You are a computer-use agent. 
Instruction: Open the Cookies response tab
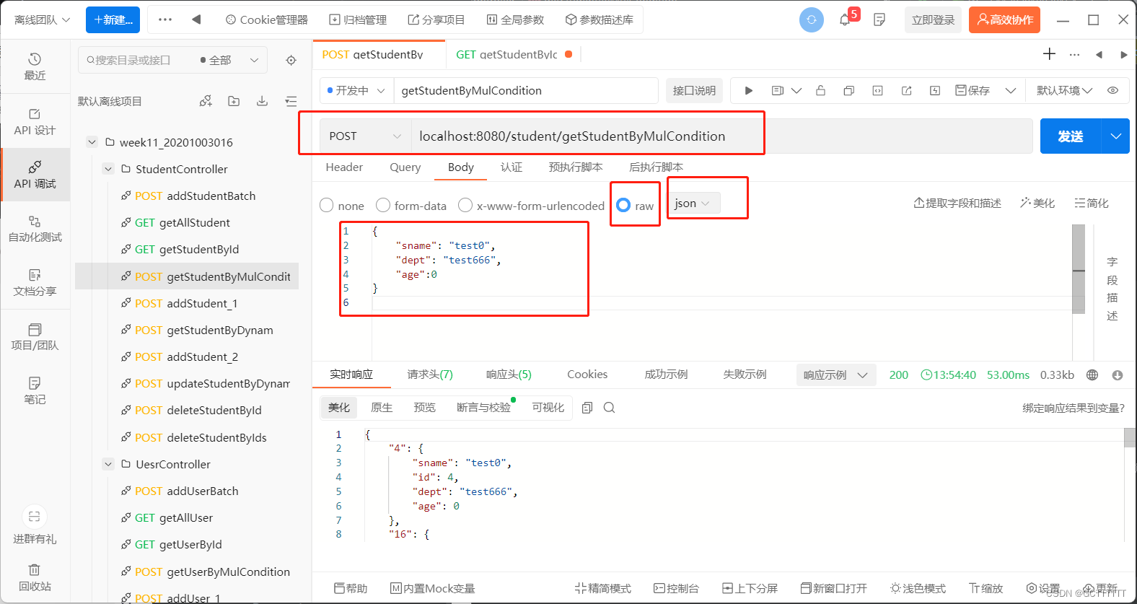(587, 375)
